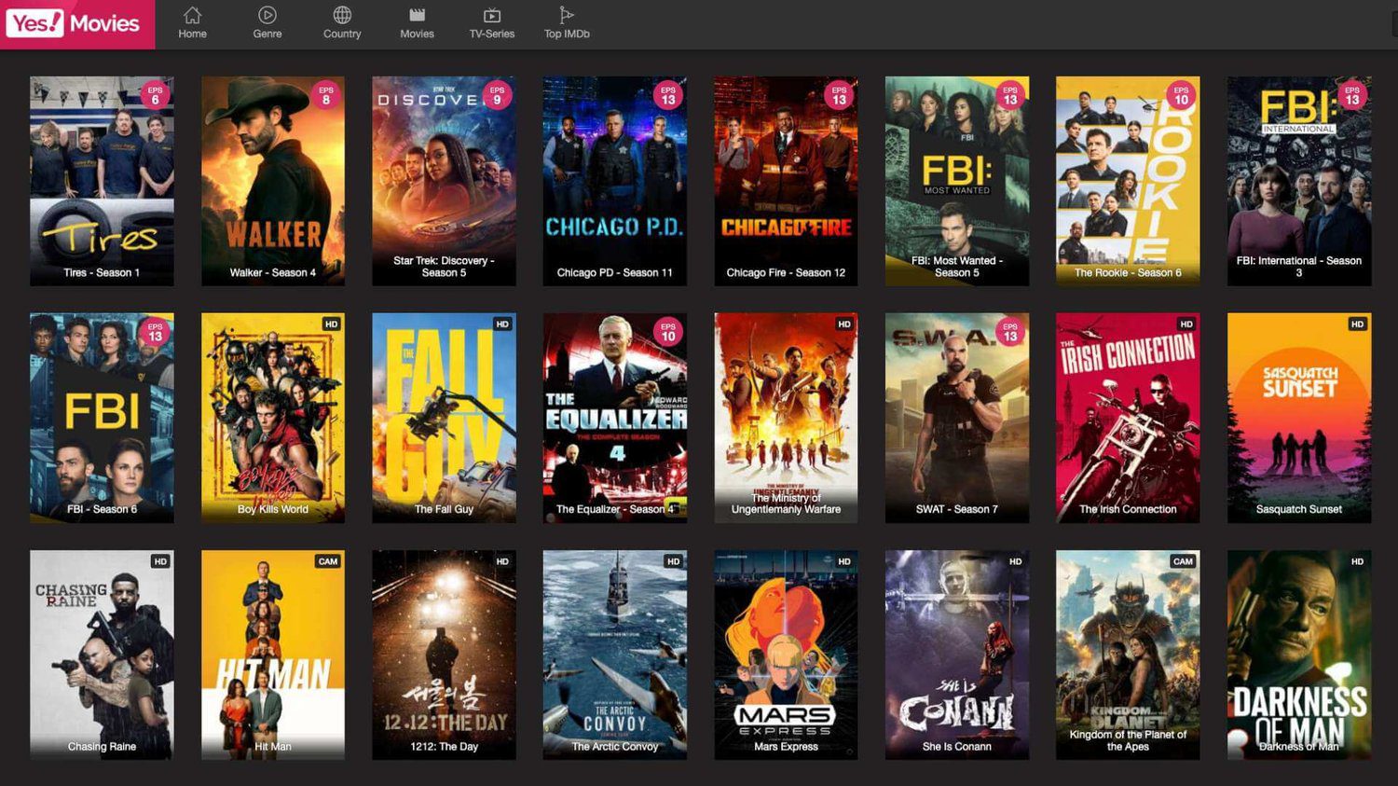Click '1212: The Day' title text

coord(444,747)
